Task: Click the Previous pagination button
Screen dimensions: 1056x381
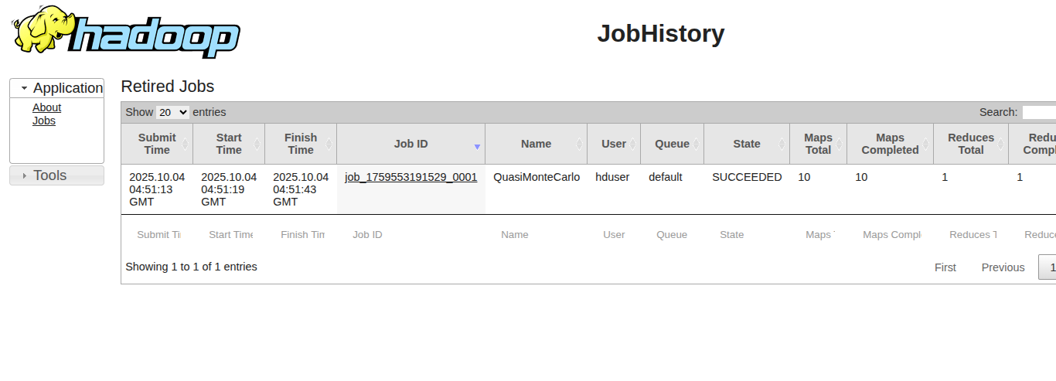Action: [x=1003, y=267]
